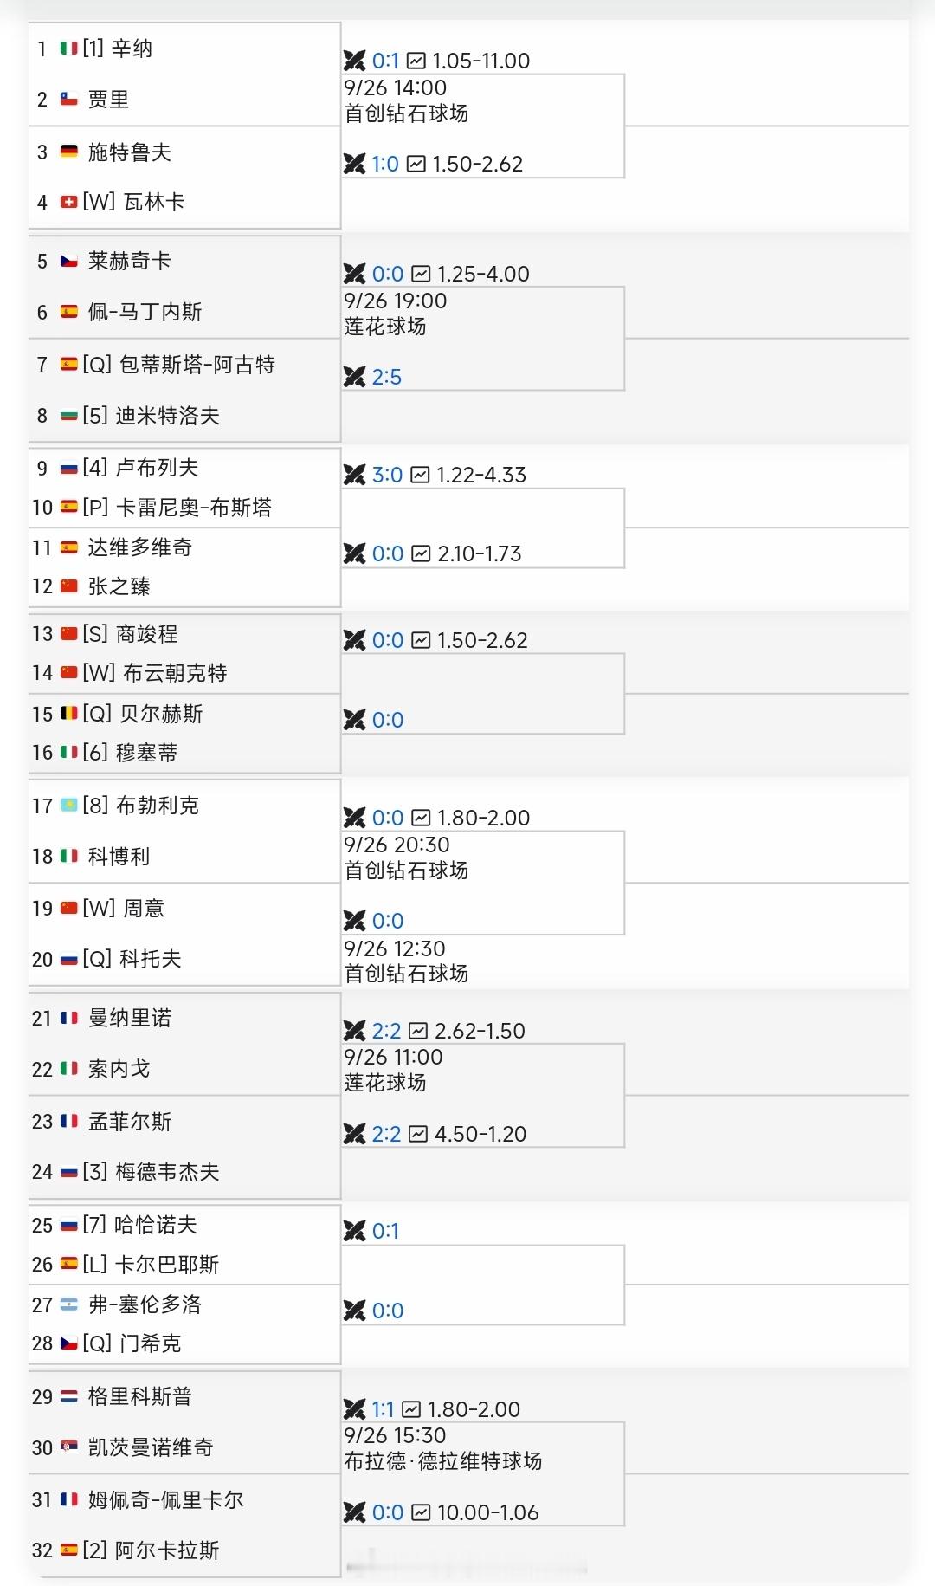Select player 梅德韦杰夫 in the draw
The height and width of the screenshot is (1586, 935).
167,1172
